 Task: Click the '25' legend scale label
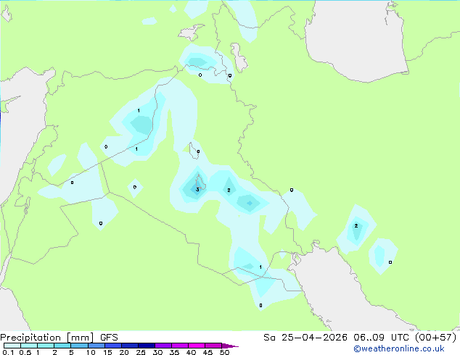click(x=141, y=352)
